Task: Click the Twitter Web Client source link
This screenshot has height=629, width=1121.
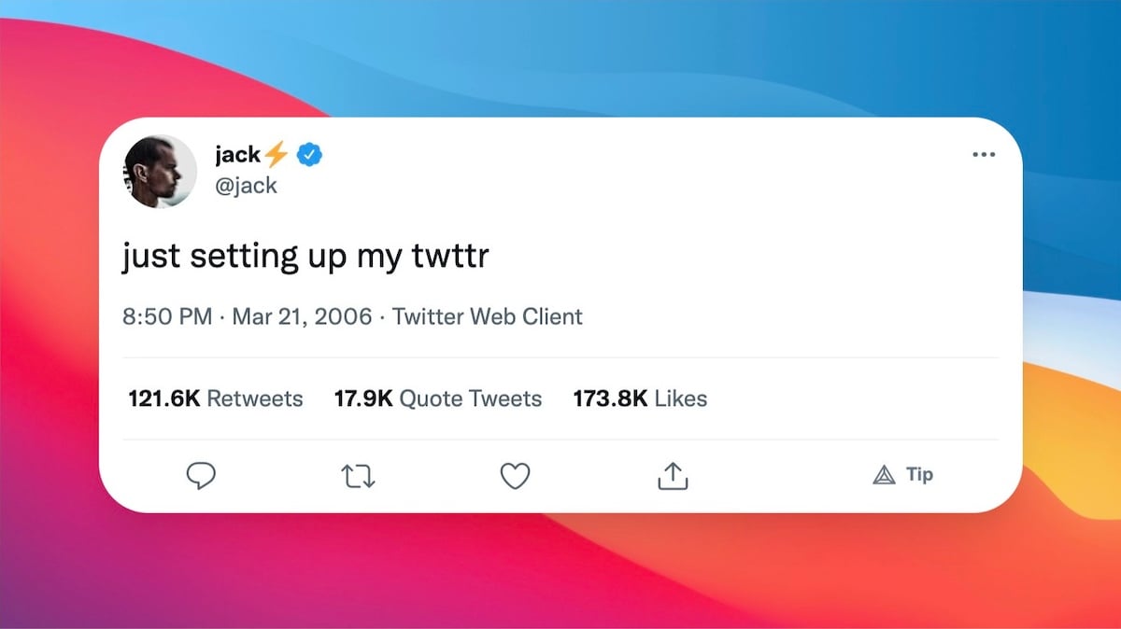Action: 487,316
